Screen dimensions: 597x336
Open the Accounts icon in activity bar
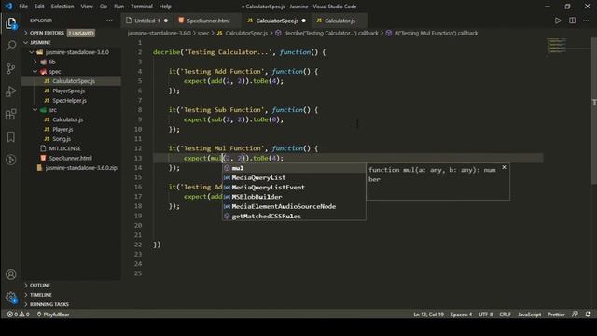click(10, 273)
